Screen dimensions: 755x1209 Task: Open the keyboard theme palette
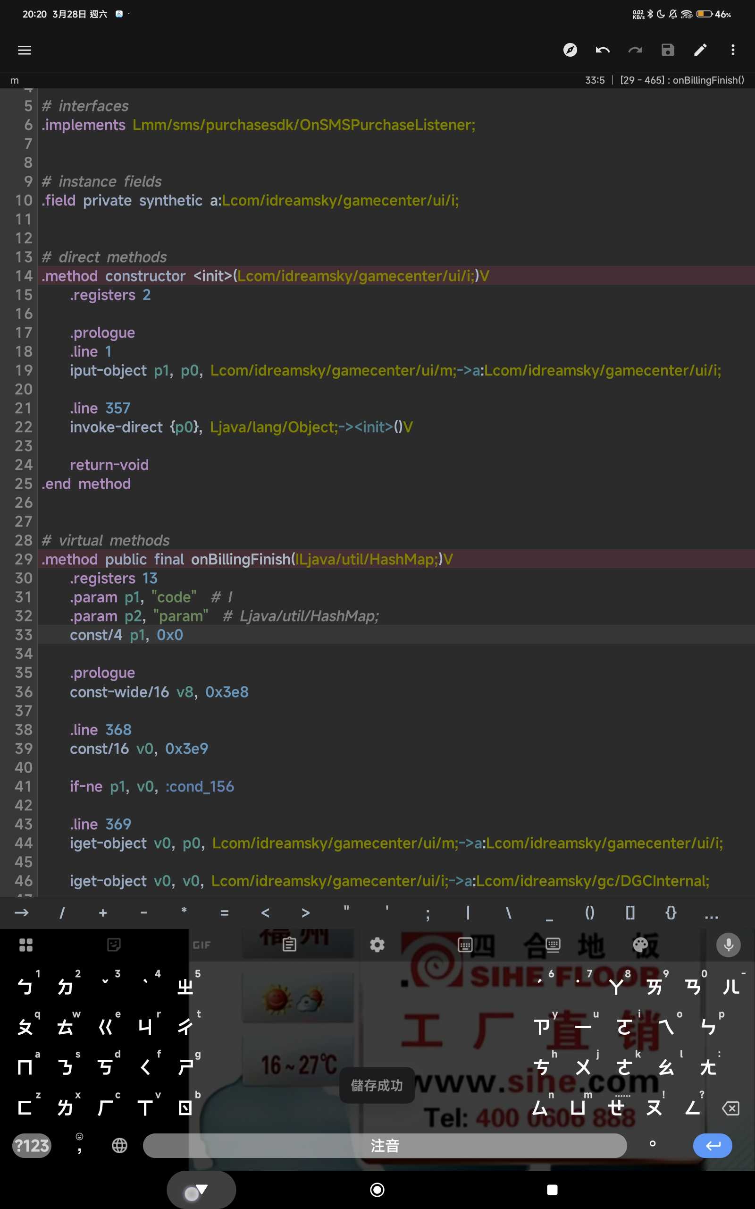[x=640, y=945]
